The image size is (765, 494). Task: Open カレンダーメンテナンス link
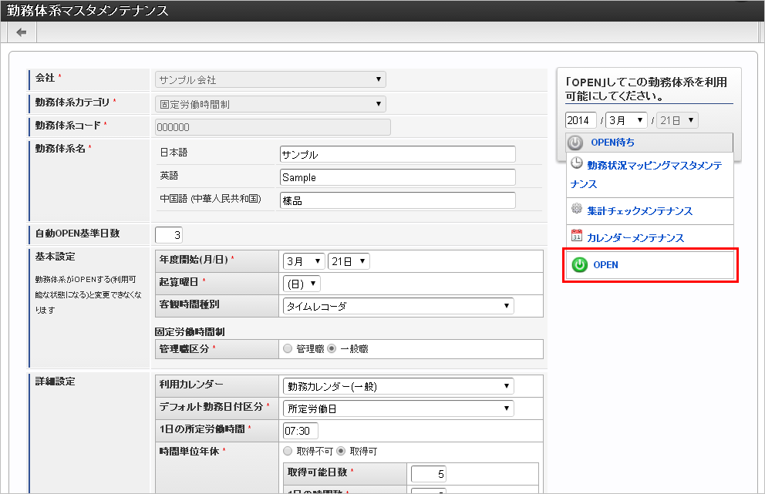(635, 238)
